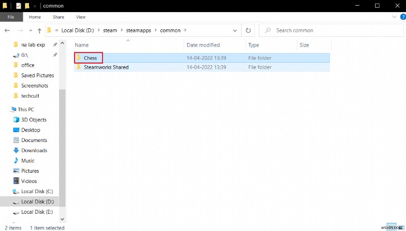The width and height of the screenshot is (406, 231).
Task: Open recent locations dropdown arrow
Action: tap(30, 30)
